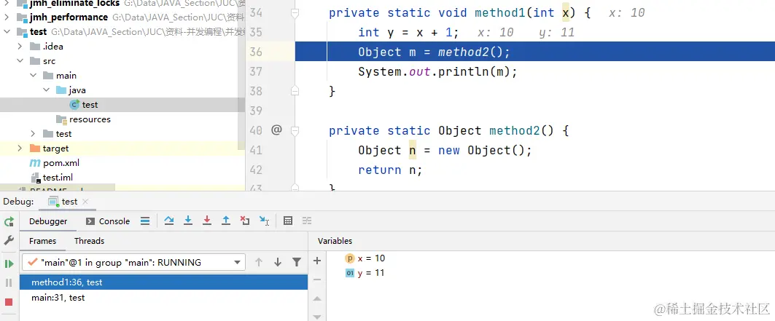775x321 pixels.
Task: Select the resources folder
Action: pyautogui.click(x=90, y=119)
